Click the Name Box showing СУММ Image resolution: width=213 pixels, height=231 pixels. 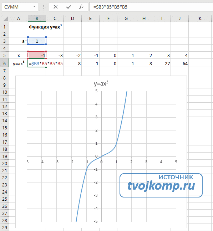pos(20,7)
